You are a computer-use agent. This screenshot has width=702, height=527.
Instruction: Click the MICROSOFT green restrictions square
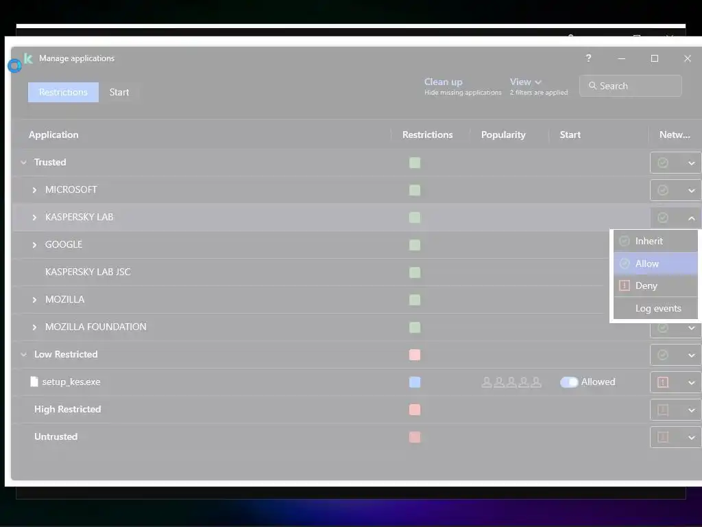[x=415, y=191]
